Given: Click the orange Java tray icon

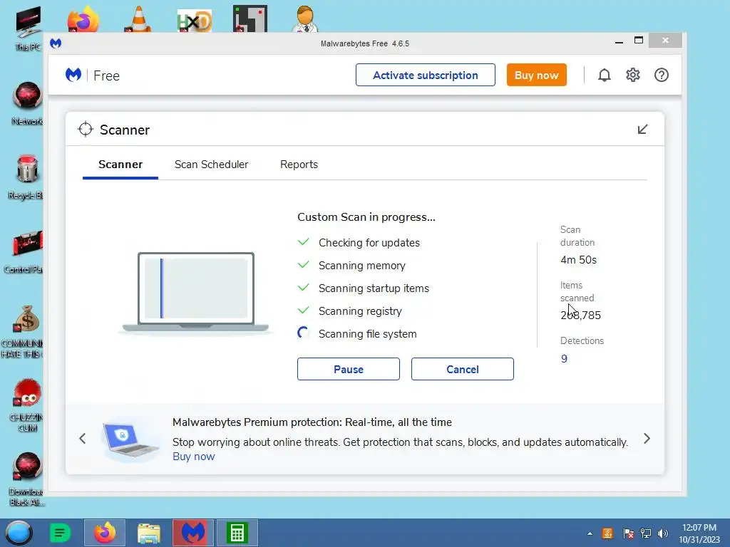Looking at the screenshot, I should tap(607, 533).
